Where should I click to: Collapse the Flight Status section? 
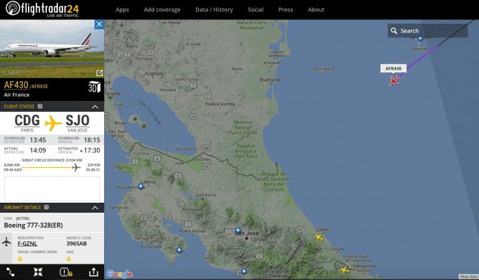95,107
